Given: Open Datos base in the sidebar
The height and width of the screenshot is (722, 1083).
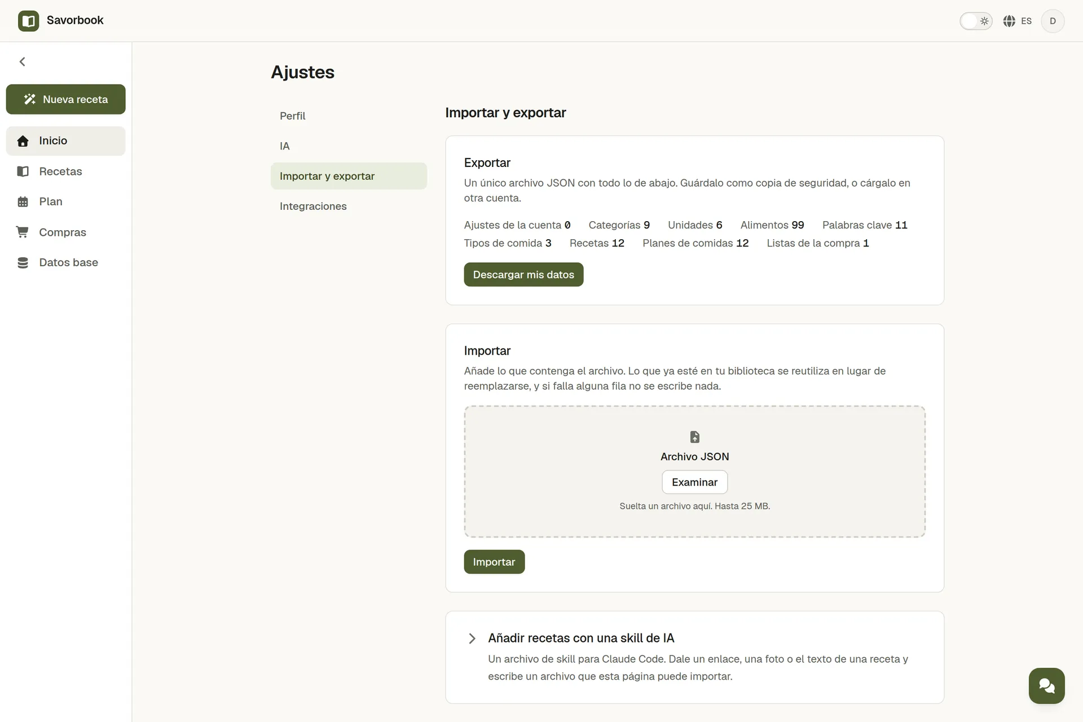Looking at the screenshot, I should click(x=65, y=263).
